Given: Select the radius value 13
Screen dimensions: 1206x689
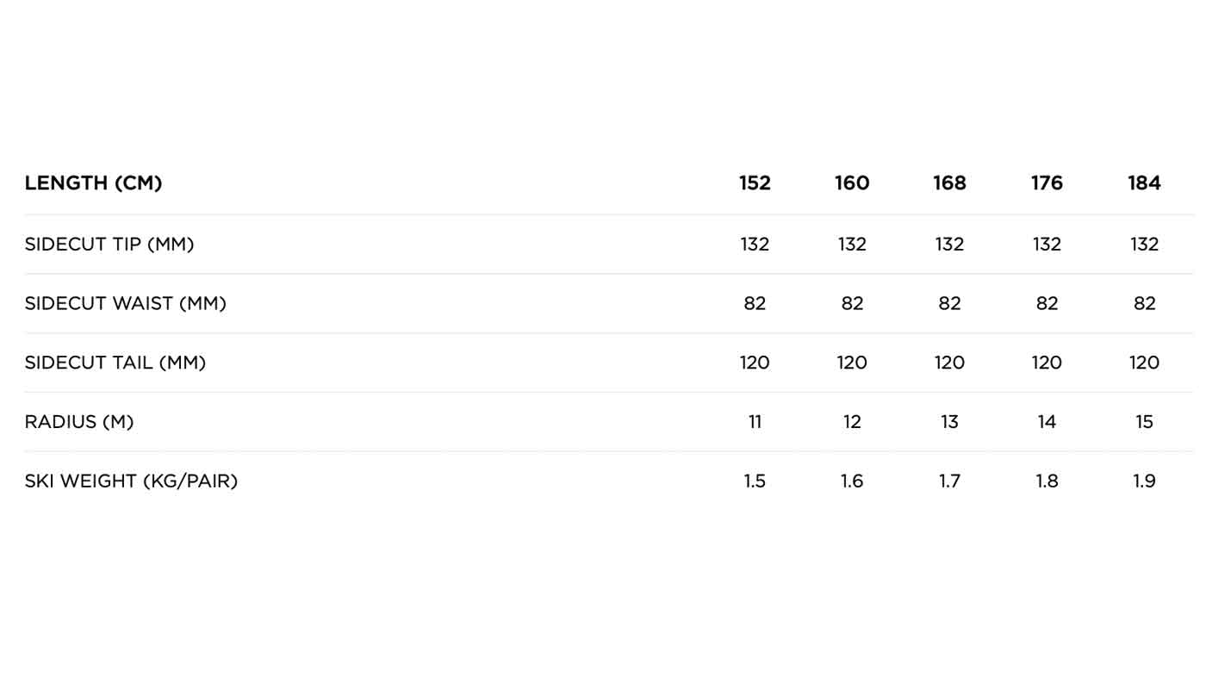Looking at the screenshot, I should (949, 422).
